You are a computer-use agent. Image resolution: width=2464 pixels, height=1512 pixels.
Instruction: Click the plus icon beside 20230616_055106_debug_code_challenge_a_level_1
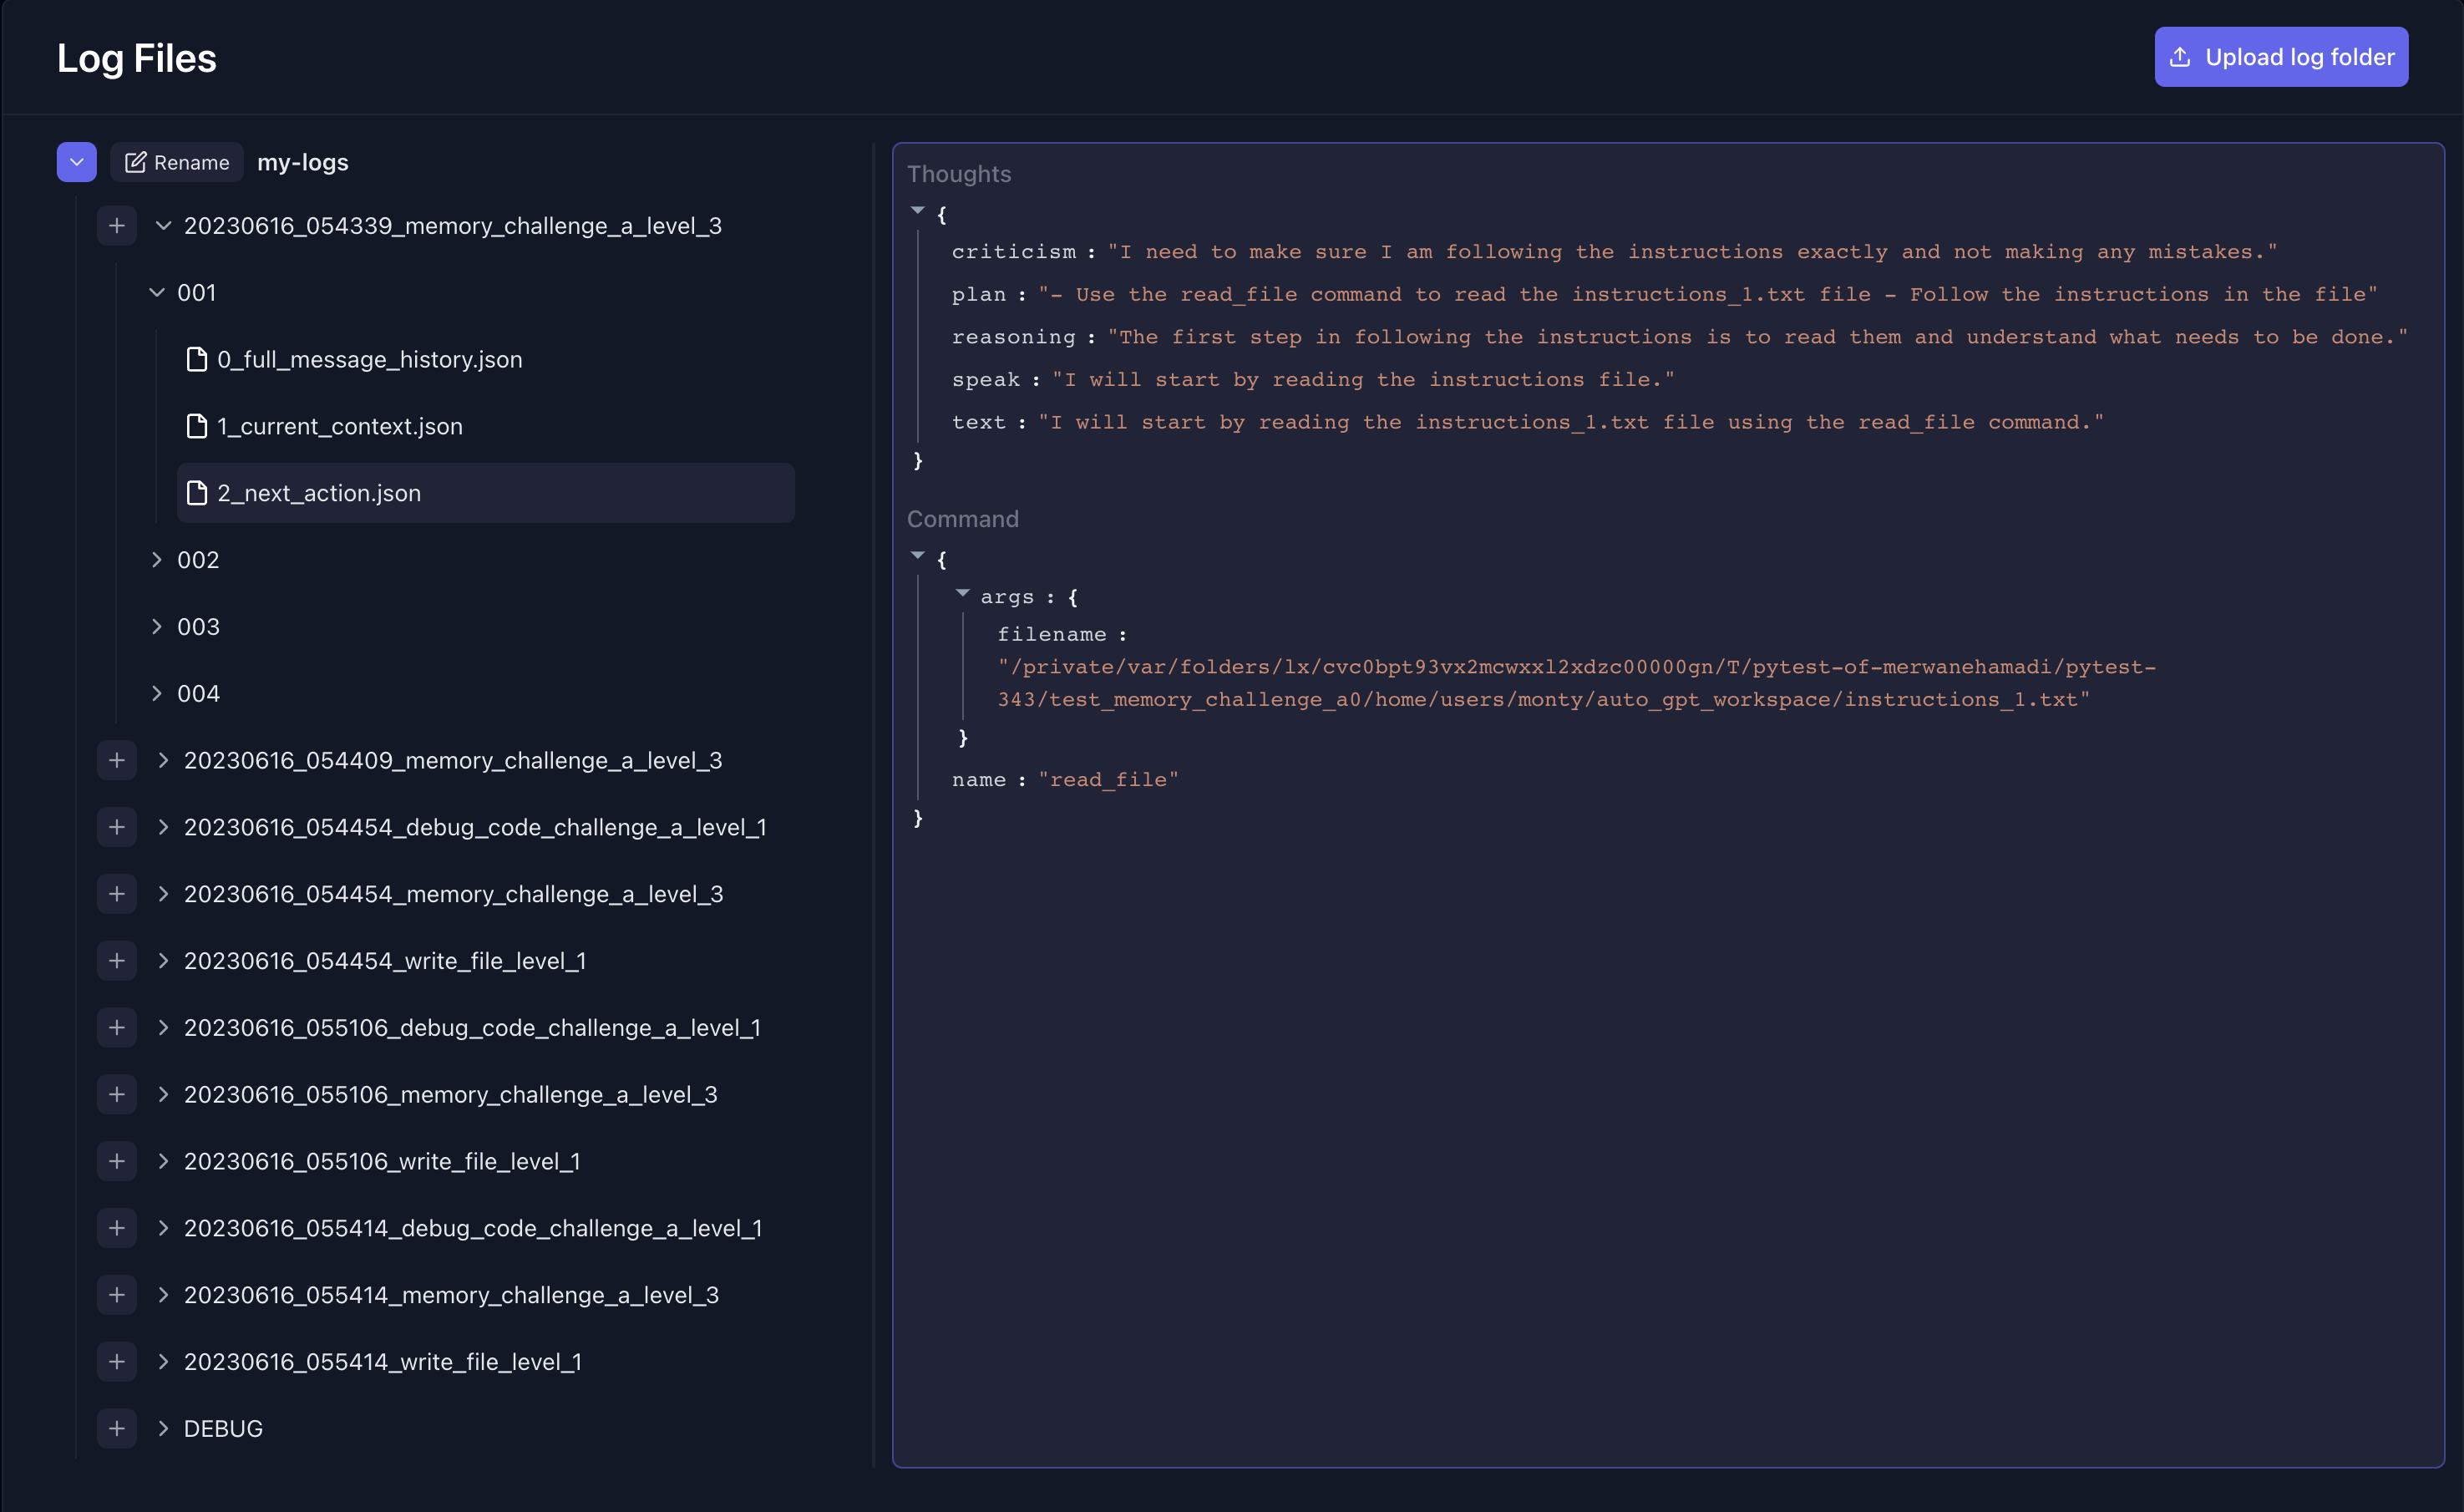click(117, 1027)
